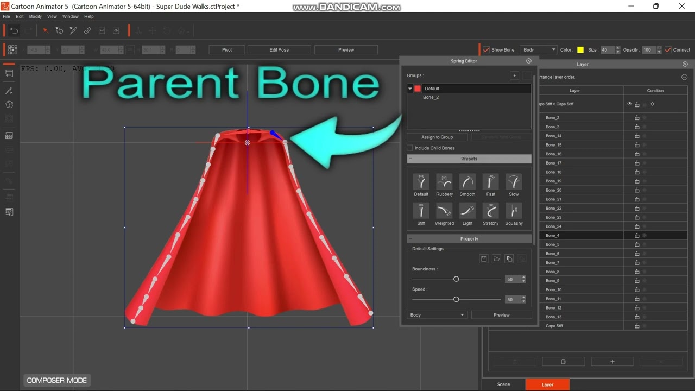The height and width of the screenshot is (391, 695).
Task: Apply the Light spring preset
Action: coord(467,211)
